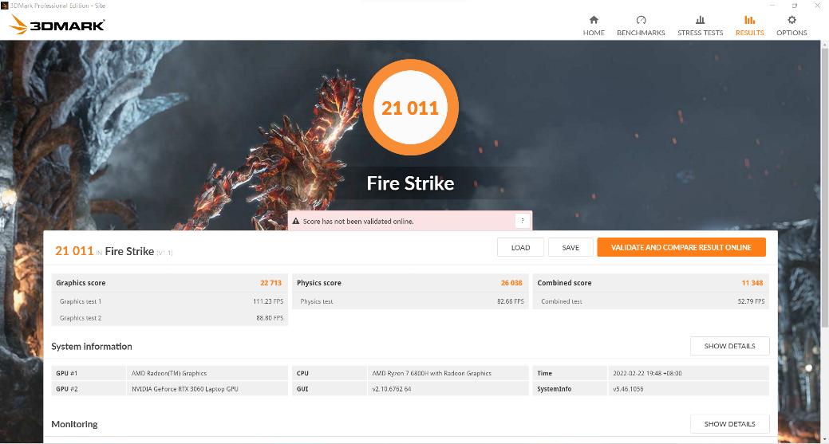Image resolution: width=829 pixels, height=444 pixels.
Task: Click Graphics test 2 row 88.80 FPS
Action: [170, 318]
